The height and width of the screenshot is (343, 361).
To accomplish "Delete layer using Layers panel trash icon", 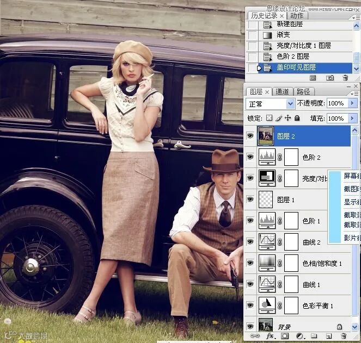I will pyautogui.click(x=344, y=336).
